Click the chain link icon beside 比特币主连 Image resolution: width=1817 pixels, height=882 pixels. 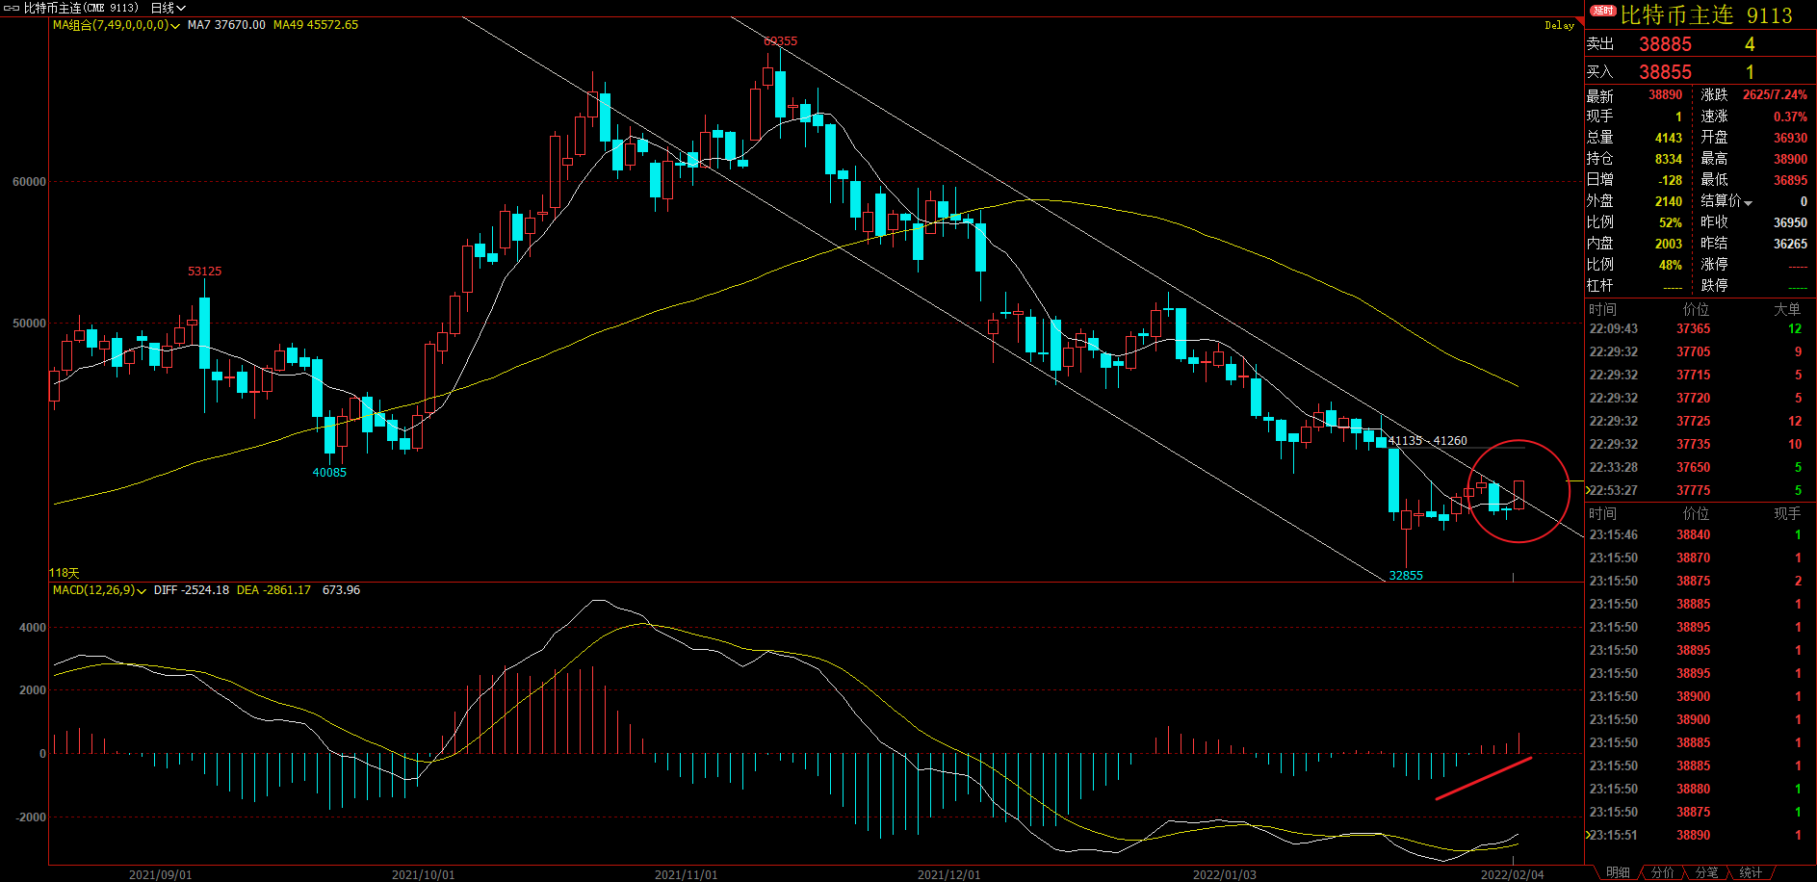12,8
